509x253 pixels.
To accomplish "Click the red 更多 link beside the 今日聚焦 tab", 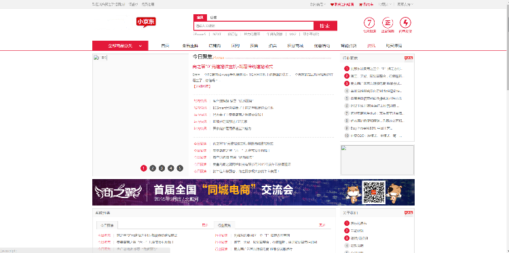I will point(205,225).
